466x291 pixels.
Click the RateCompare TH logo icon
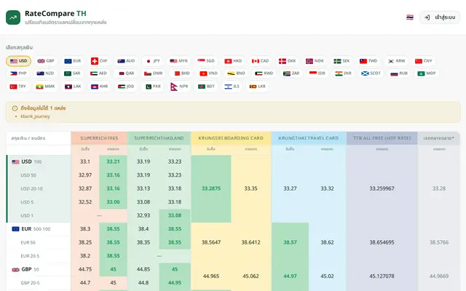coord(13,17)
